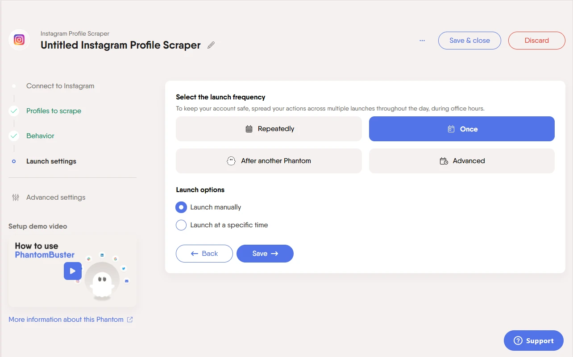This screenshot has height=357, width=573.
Task: Open the Launch settings step
Action: pyautogui.click(x=51, y=161)
